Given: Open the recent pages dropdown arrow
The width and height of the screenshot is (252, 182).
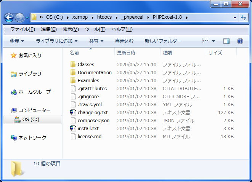Looking at the screenshot, I should point(27,18).
